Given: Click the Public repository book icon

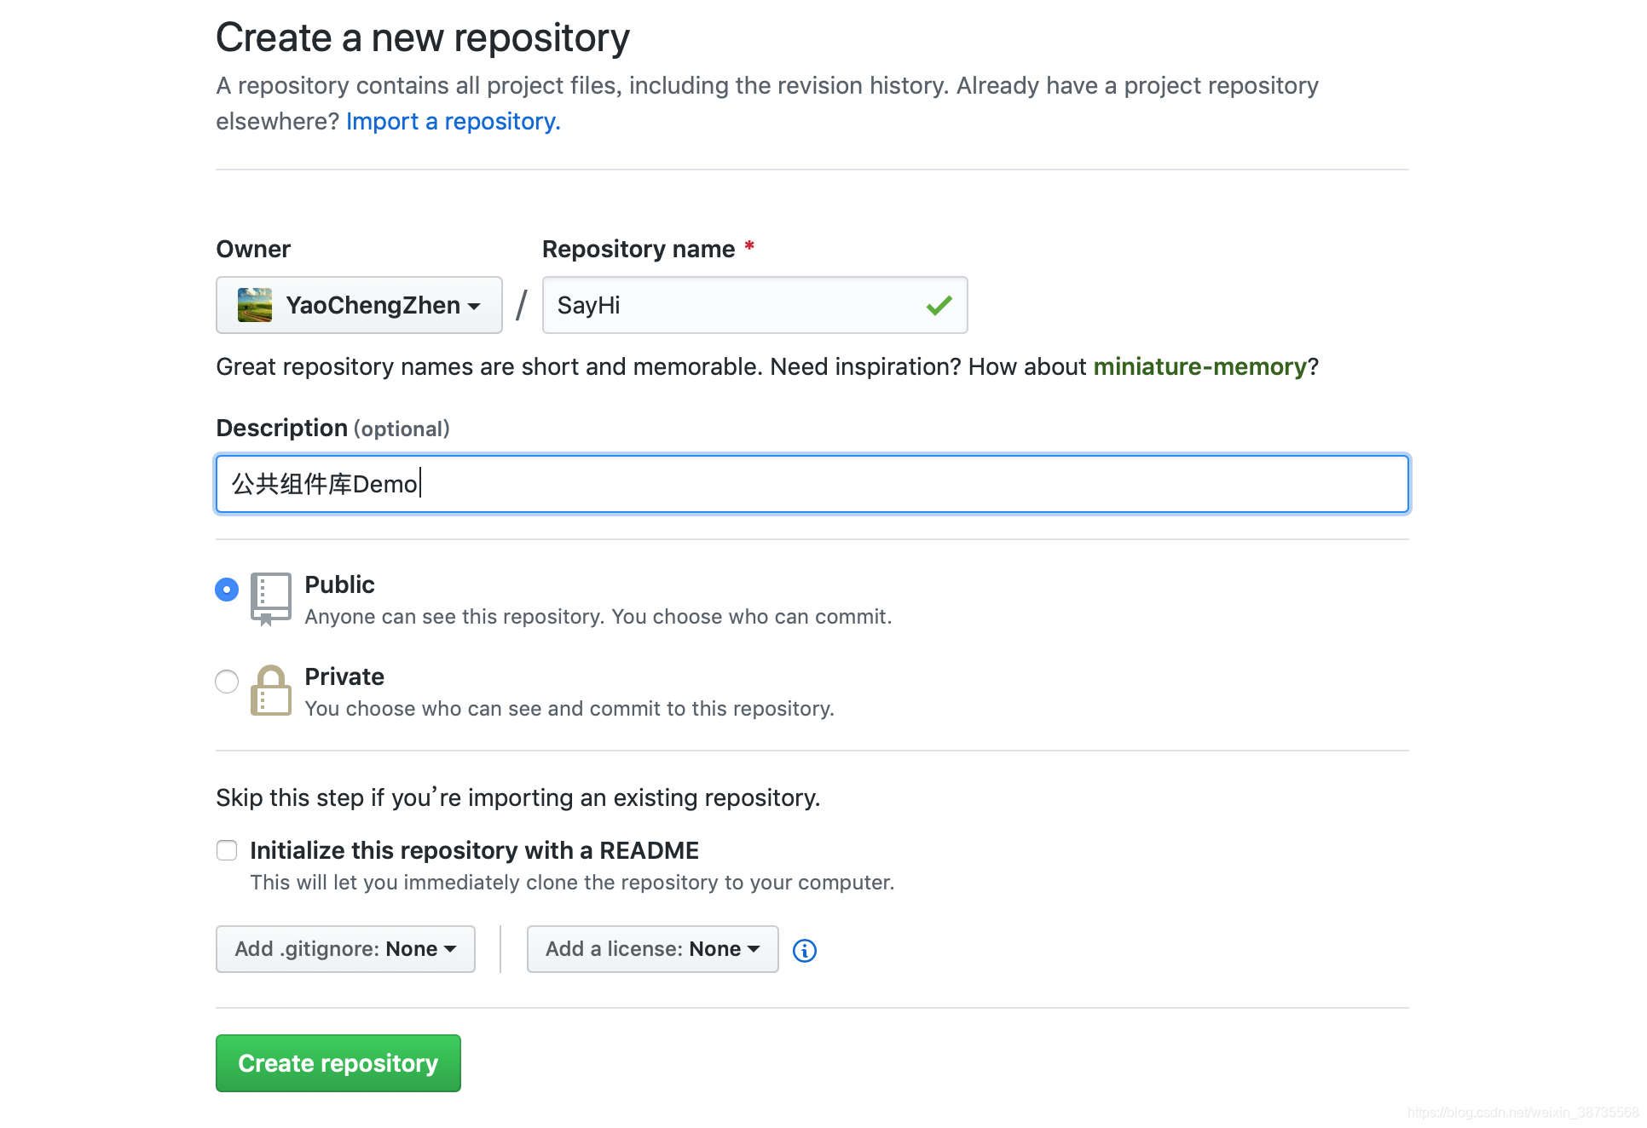Looking at the screenshot, I should (271, 598).
